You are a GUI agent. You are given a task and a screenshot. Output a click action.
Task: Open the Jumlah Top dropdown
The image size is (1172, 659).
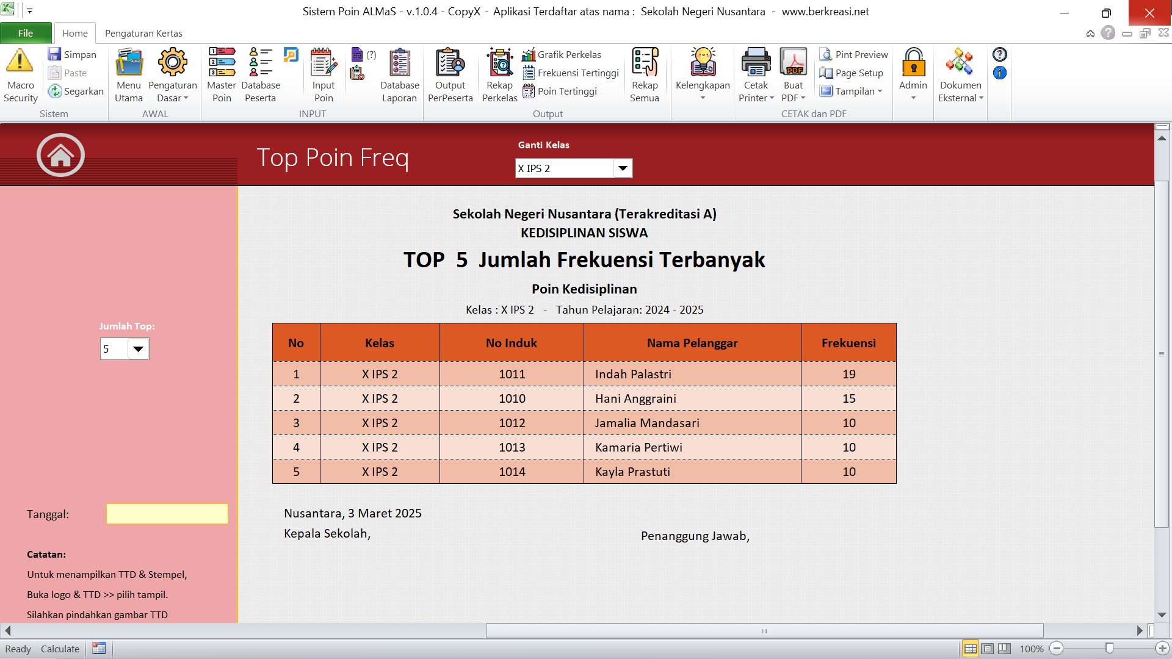point(138,349)
